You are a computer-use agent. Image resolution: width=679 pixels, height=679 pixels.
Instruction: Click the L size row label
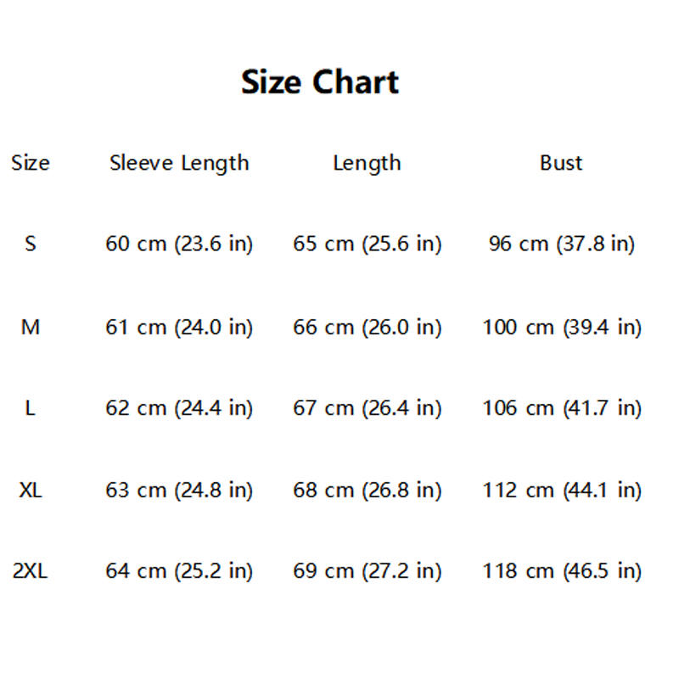point(31,408)
